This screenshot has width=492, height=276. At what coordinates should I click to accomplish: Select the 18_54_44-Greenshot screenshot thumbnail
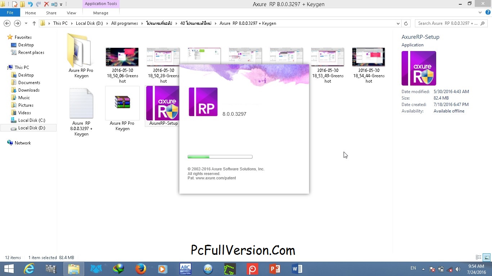(x=368, y=65)
